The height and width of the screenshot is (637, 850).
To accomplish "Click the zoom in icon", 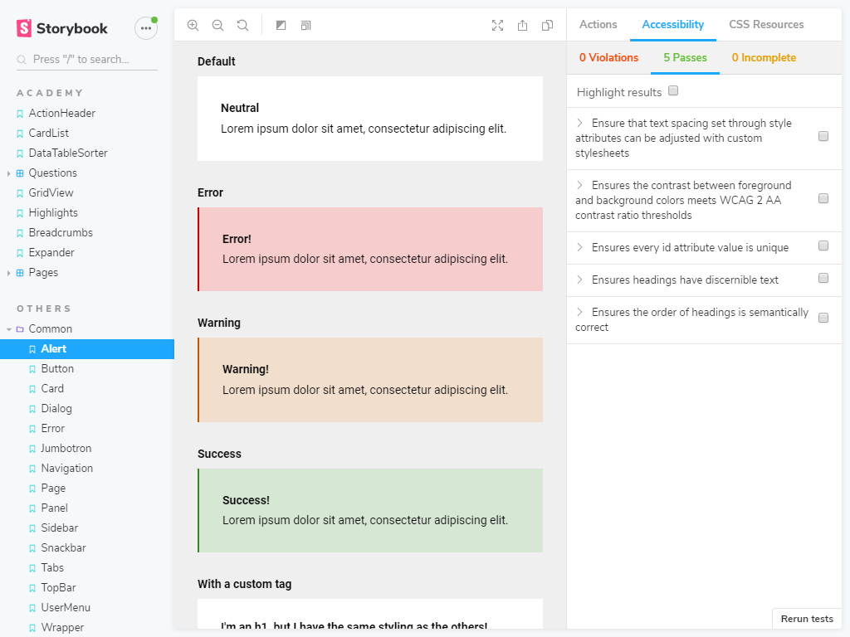I will click(x=193, y=26).
